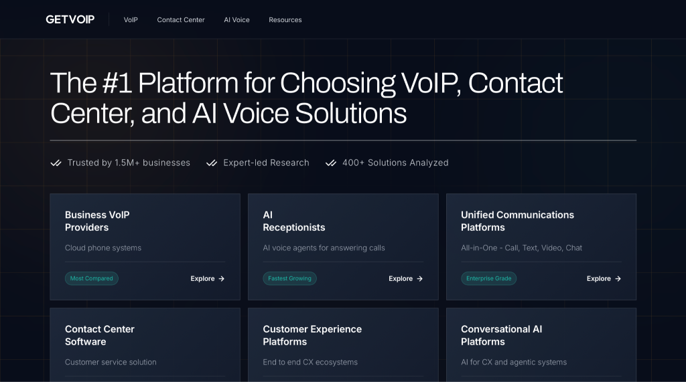The image size is (686, 382).
Task: Click the AI Receptionists Explore arrow icon
Action: point(419,278)
